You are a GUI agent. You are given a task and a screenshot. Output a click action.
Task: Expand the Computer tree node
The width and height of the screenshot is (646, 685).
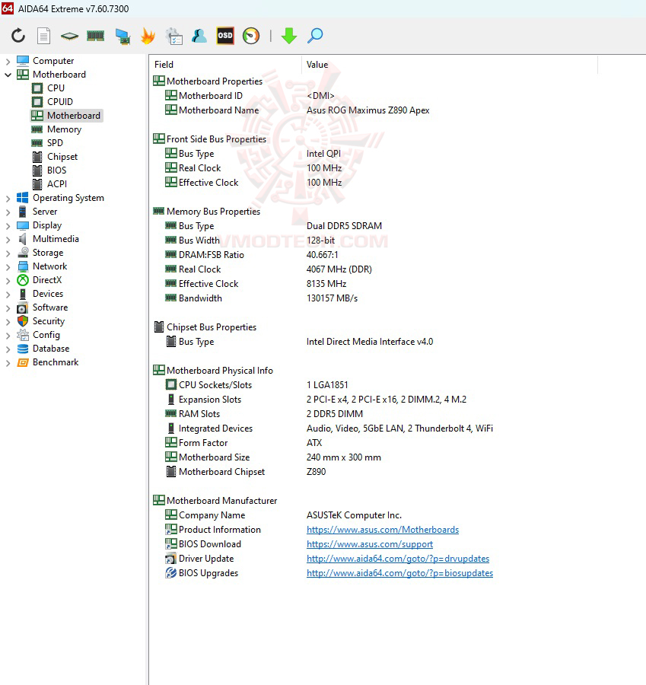click(x=8, y=61)
